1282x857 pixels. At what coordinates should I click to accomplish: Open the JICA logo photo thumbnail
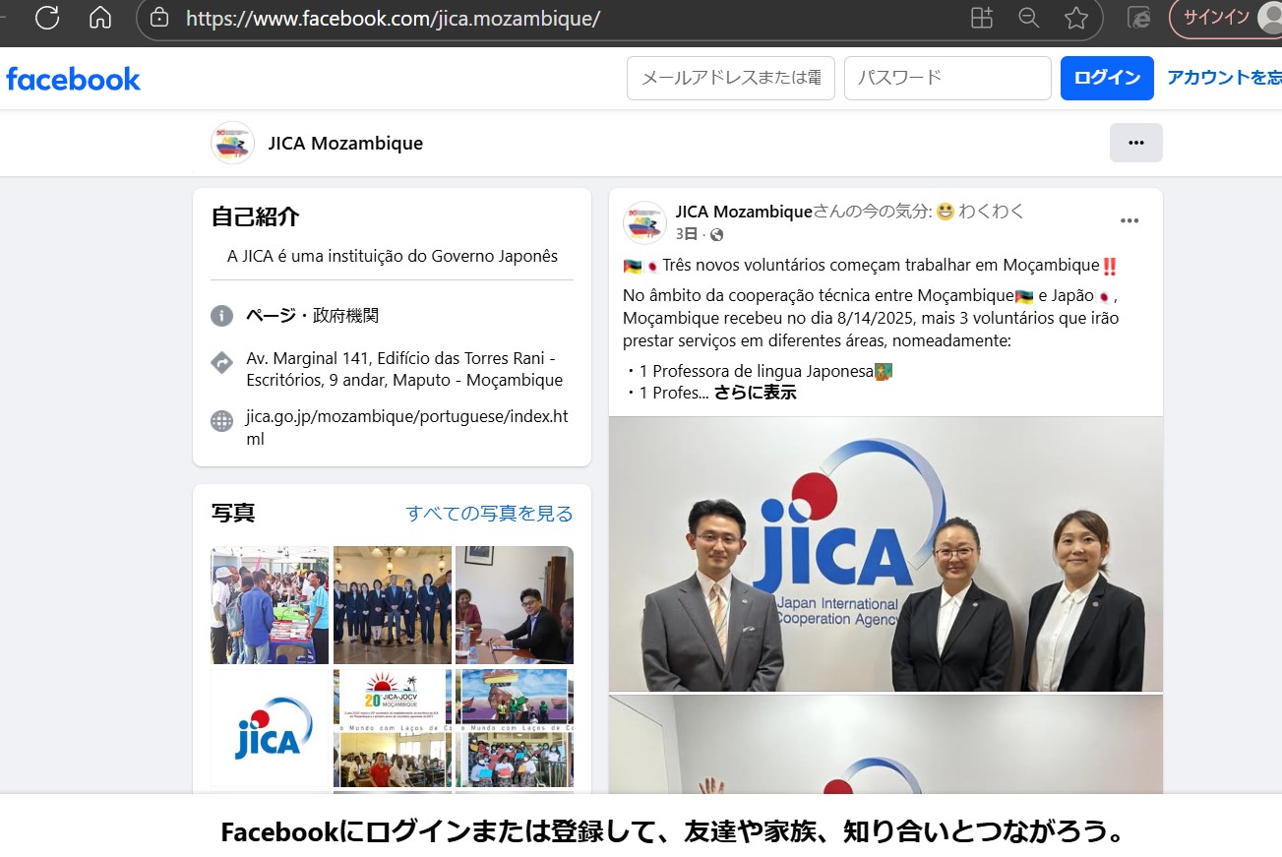pyautogui.click(x=270, y=727)
